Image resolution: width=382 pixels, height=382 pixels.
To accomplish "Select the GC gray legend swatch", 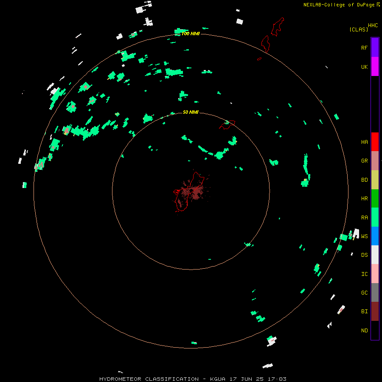I will [375, 292].
